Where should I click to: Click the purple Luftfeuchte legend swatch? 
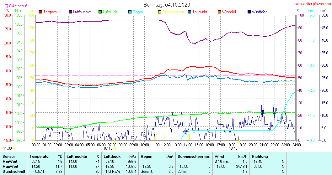tap(70, 12)
